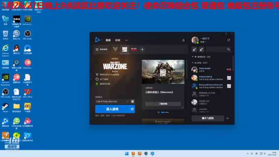
Task: Open the Warzone promo banner image
Action: point(163,72)
